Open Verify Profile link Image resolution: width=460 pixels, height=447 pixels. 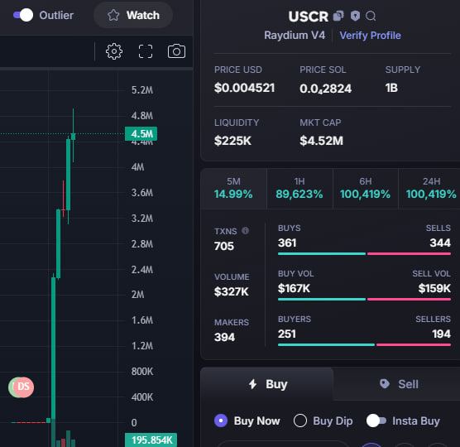coord(370,36)
